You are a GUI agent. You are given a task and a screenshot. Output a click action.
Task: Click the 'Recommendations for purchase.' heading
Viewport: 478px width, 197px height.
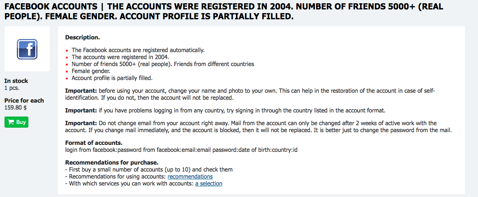[x=112, y=162]
